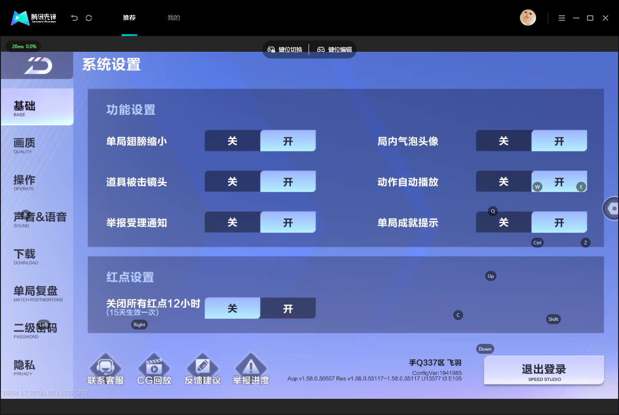Switch to the 我的 tab
Viewport: 619px width, 415px height.
[174, 18]
